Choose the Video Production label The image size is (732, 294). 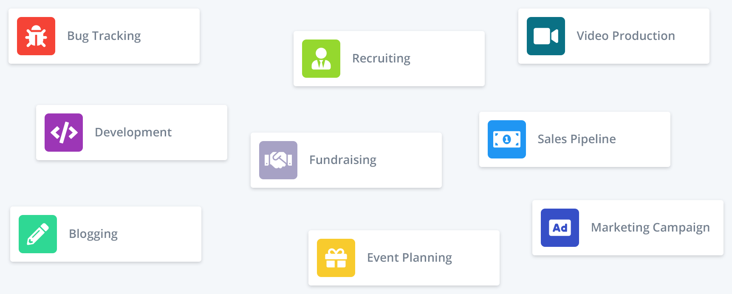626,36
